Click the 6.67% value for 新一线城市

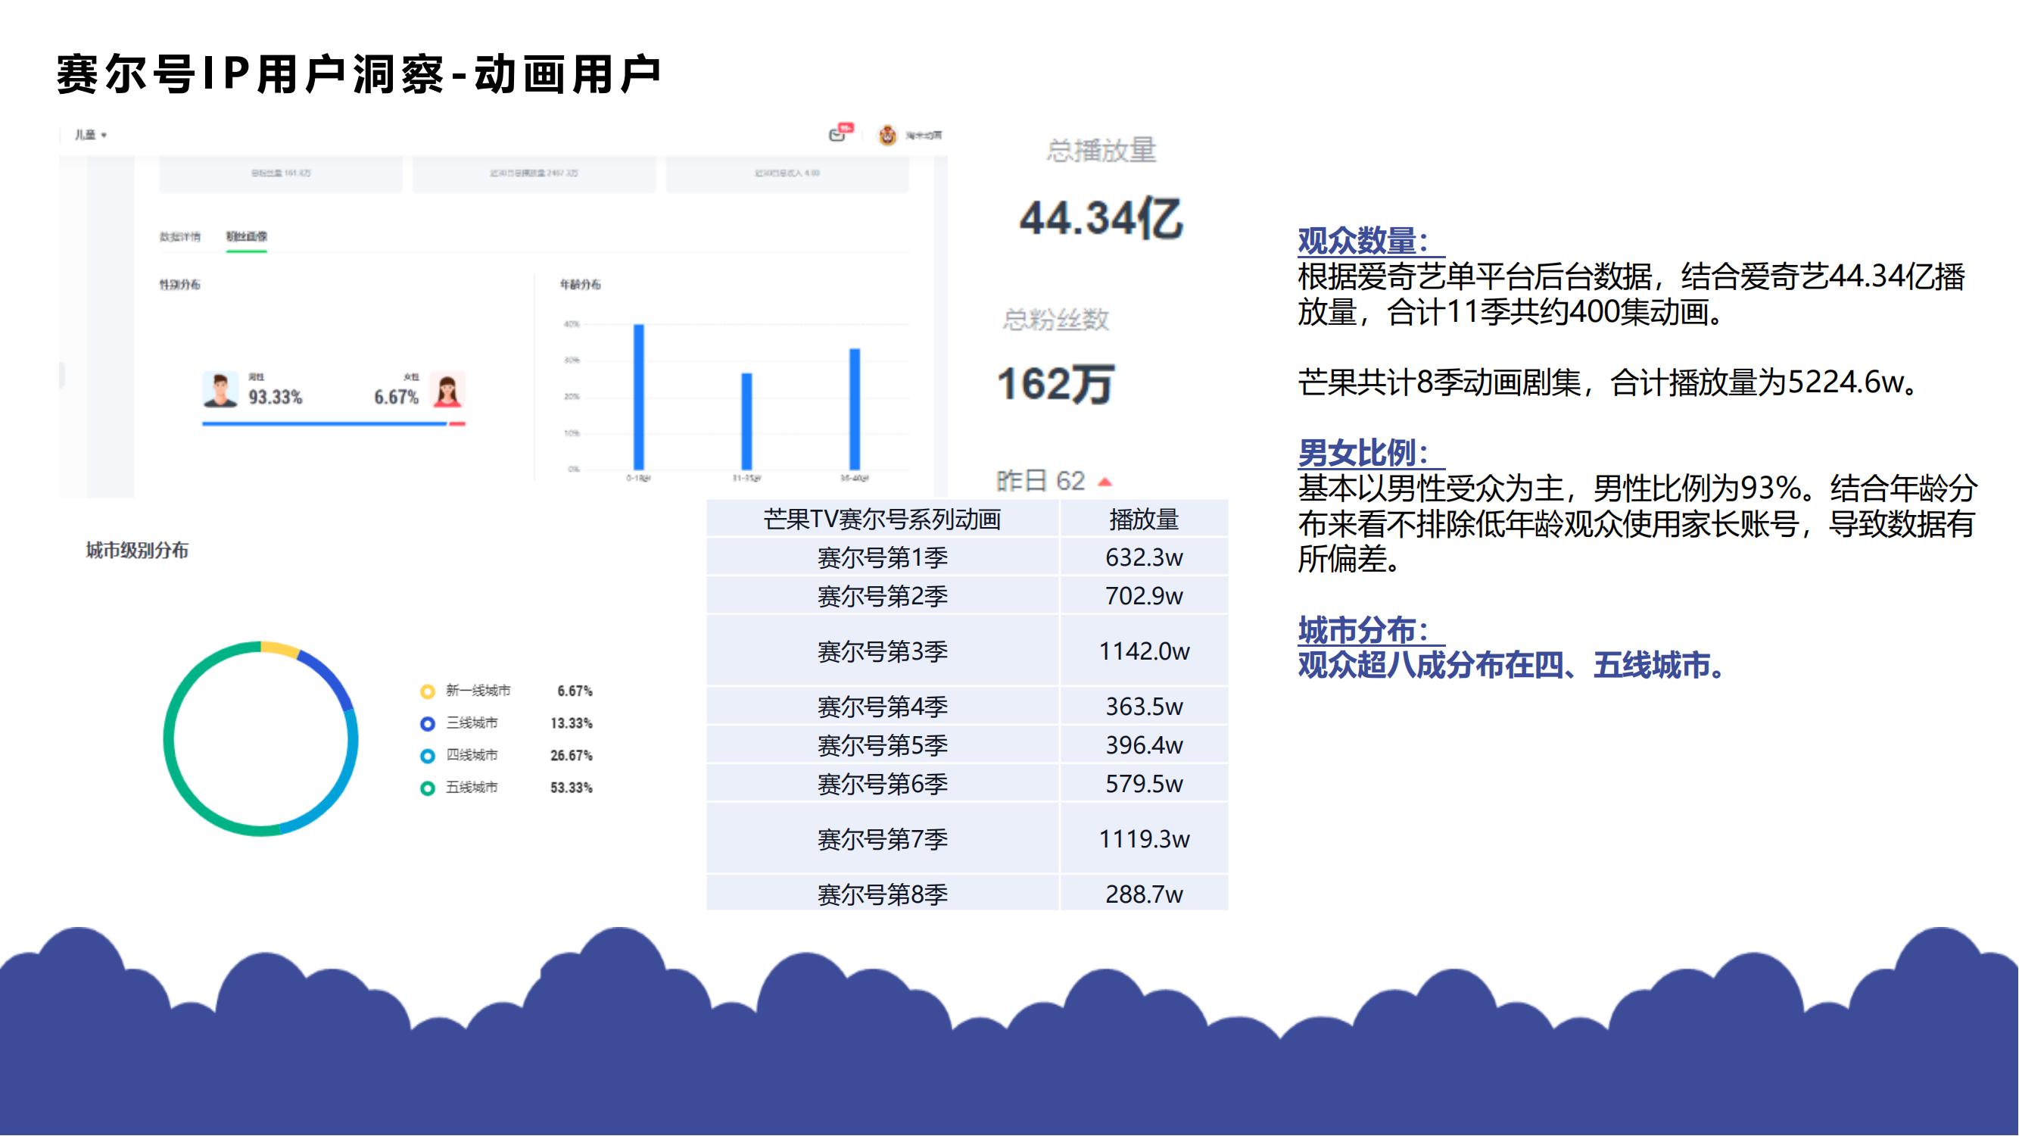575,691
